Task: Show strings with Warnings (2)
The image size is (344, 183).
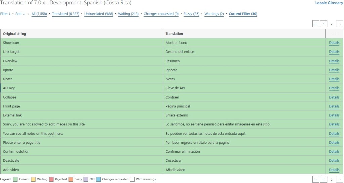Action: coord(214,14)
